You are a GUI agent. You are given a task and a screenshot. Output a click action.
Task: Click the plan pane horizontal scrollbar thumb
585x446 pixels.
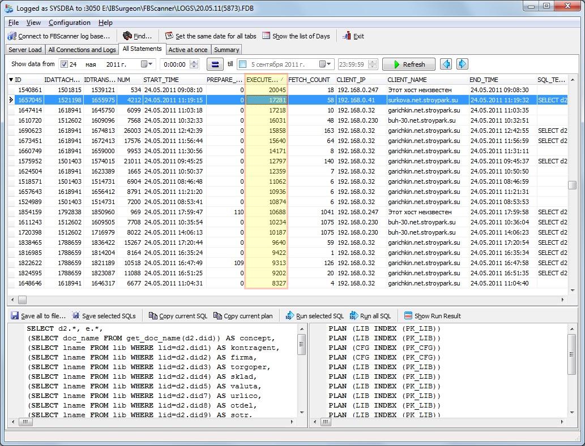325,422
